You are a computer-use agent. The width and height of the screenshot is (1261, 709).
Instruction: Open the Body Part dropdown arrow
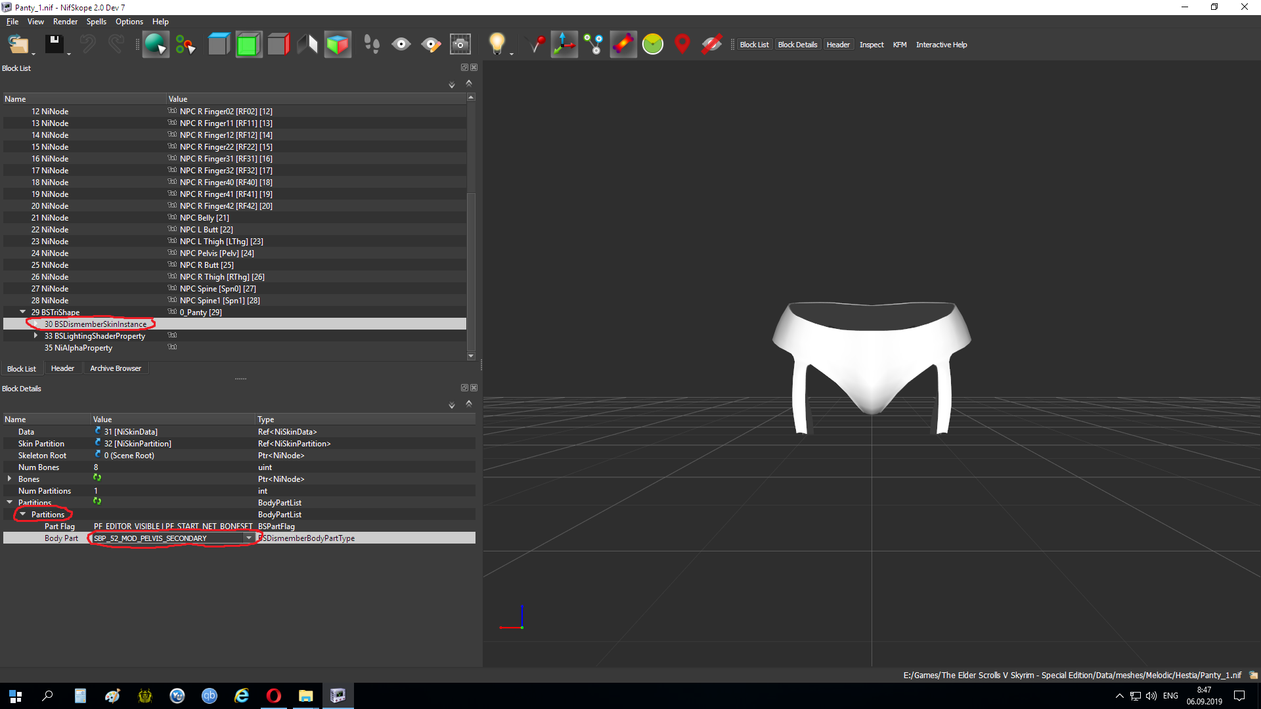tap(248, 538)
